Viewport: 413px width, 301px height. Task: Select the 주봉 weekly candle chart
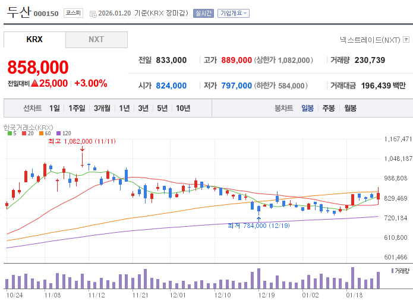[329, 108]
